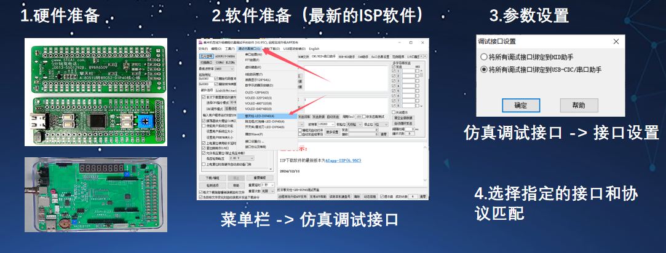The image size is (666, 253).
Task: Switch language via English menu item
Action: click(x=314, y=49)
